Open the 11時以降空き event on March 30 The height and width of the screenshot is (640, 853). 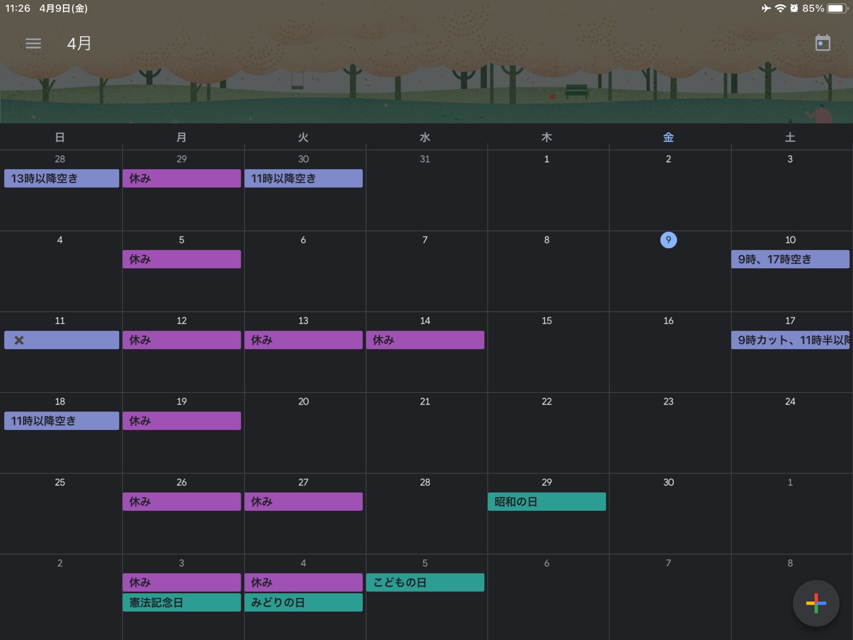[x=303, y=178]
